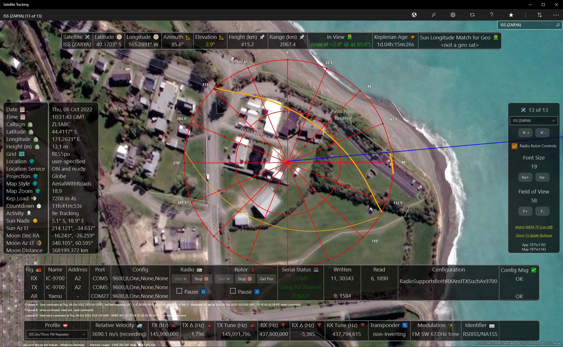
Task: Open the three-dot more options menu
Action: pyautogui.click(x=556, y=15)
